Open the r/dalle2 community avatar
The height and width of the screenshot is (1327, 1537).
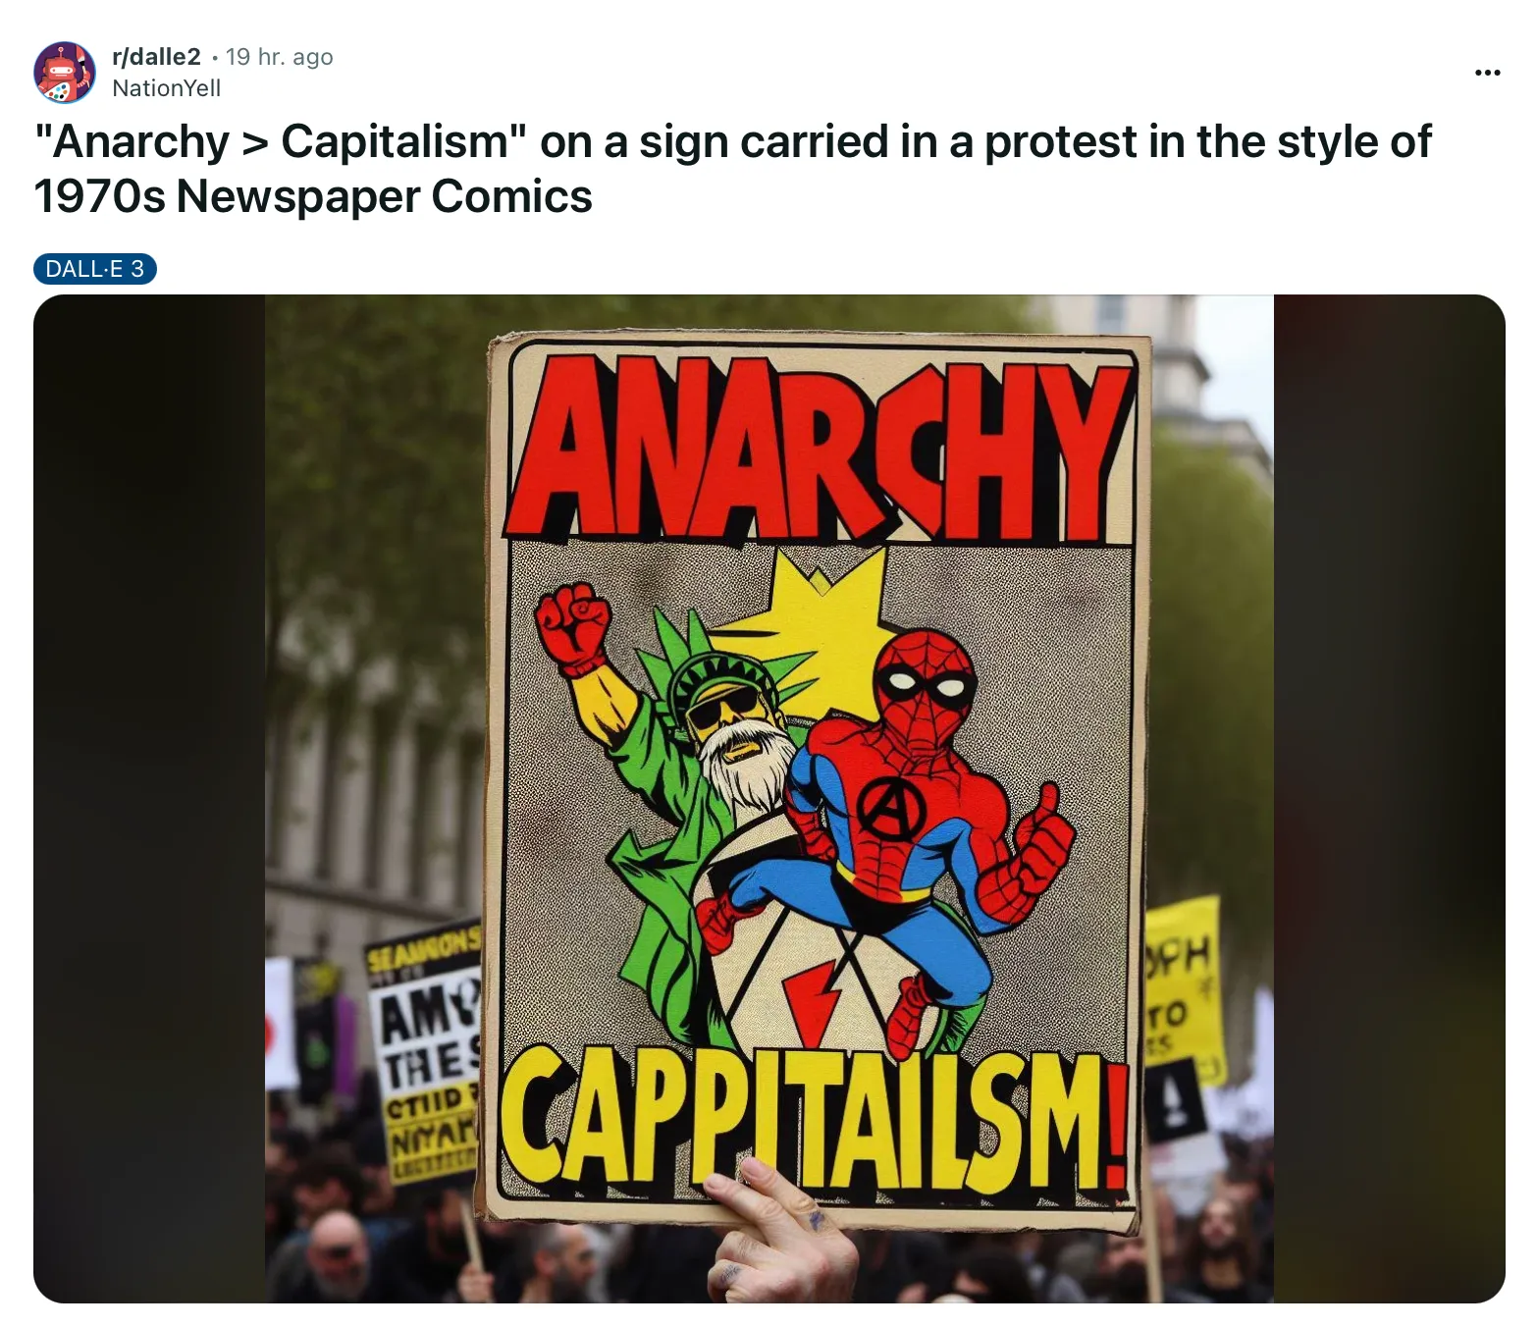[x=65, y=72]
